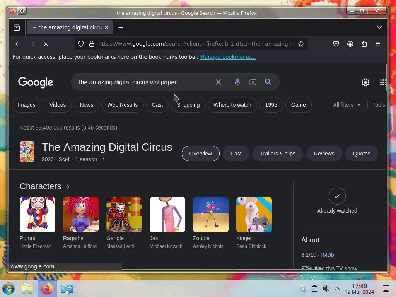396x297 pixels.
Task: Open tracking protection shield icon
Action: (80, 44)
